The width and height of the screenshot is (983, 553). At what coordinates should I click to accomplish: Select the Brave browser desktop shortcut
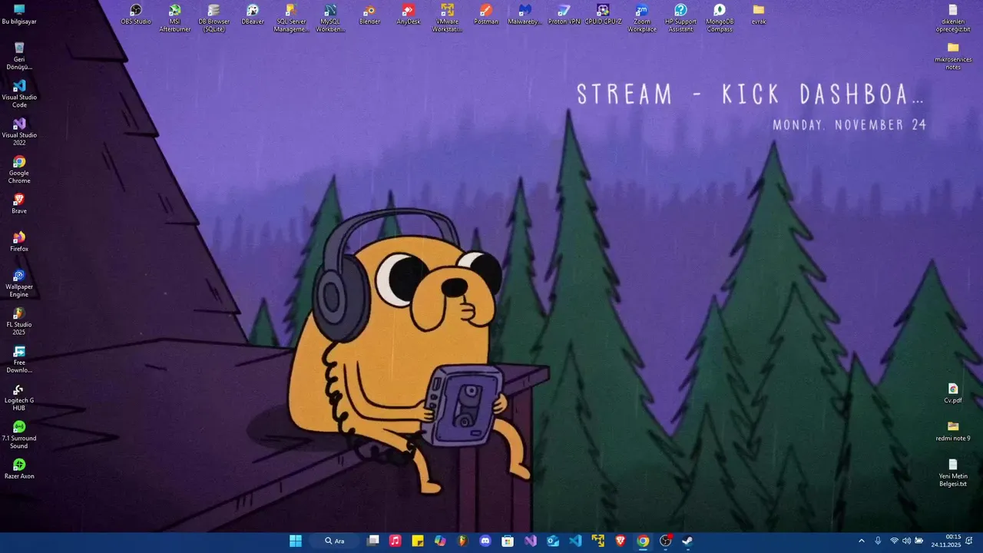[19, 204]
